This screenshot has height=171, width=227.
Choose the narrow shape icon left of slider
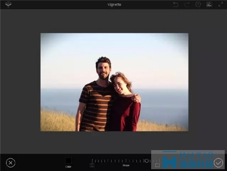92,165
